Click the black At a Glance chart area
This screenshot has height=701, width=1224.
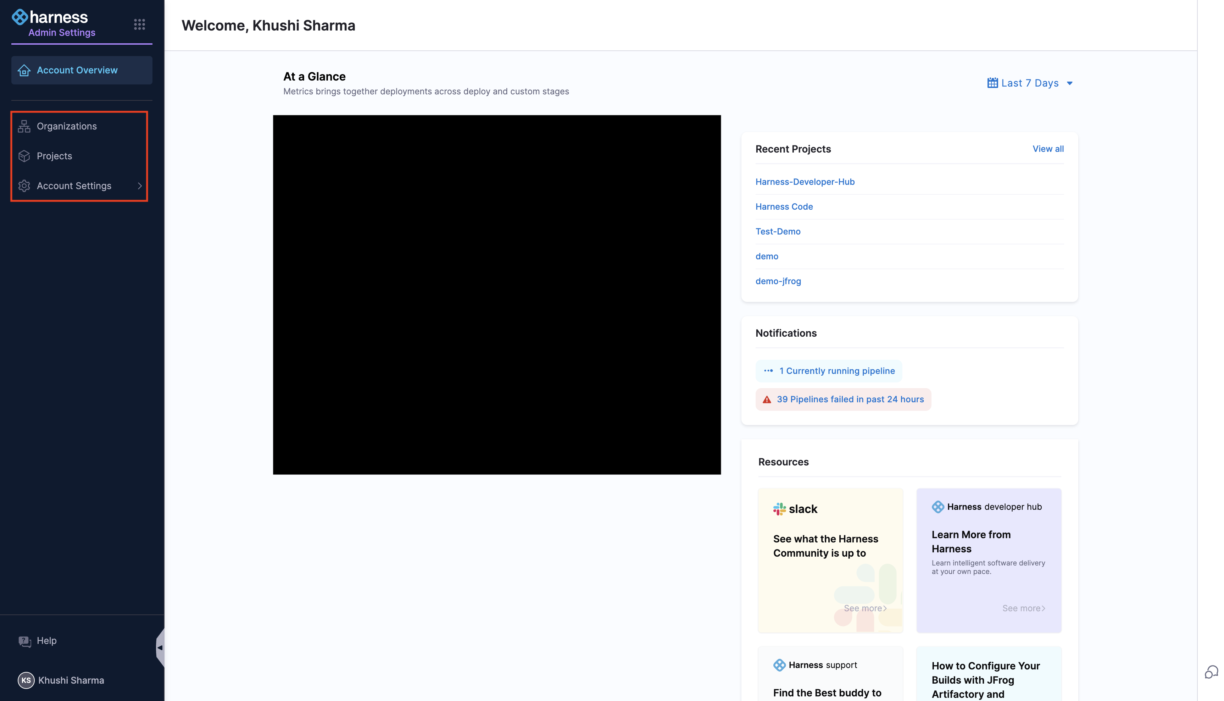(496, 295)
